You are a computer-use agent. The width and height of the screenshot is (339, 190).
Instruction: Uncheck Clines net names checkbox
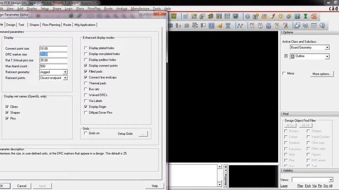(x=7, y=107)
